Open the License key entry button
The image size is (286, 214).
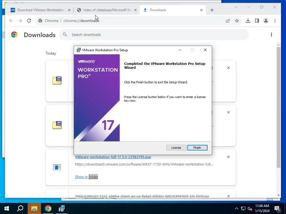click(x=176, y=148)
